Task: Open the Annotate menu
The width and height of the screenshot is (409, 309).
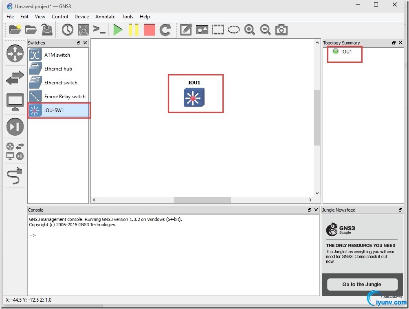Action: pos(105,16)
